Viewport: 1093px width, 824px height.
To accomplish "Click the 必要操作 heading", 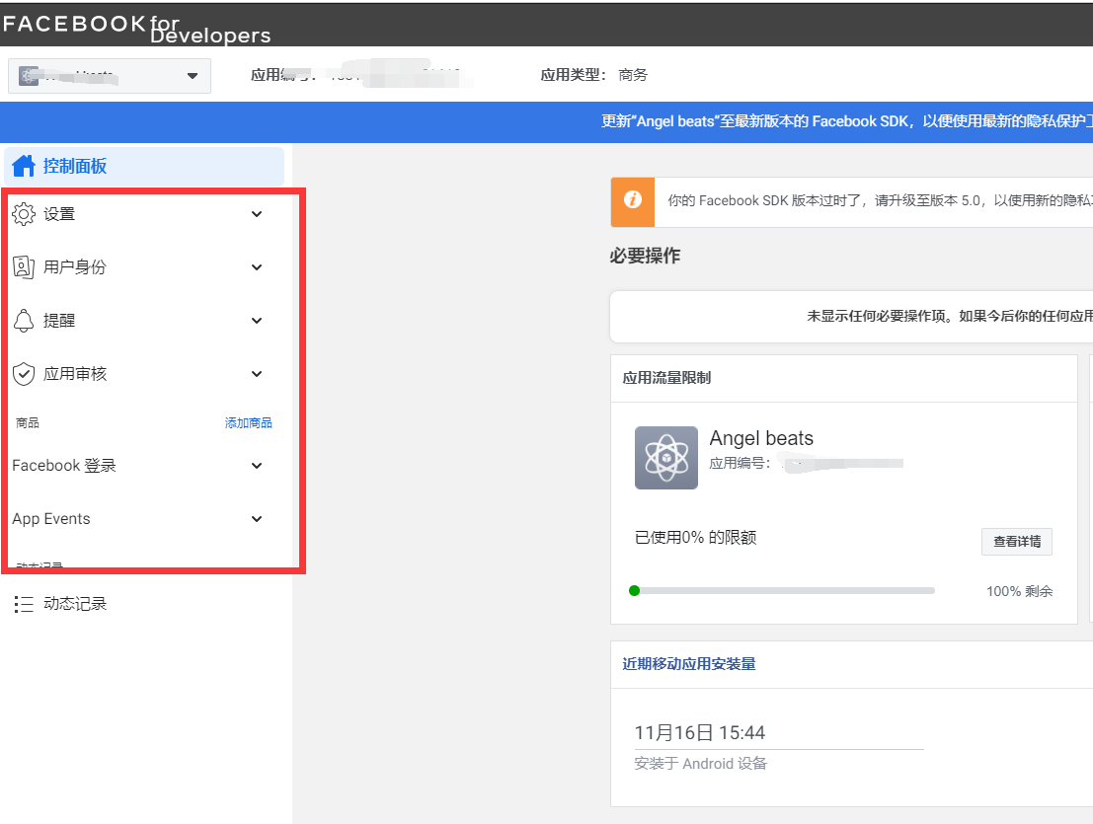I will 645,256.
